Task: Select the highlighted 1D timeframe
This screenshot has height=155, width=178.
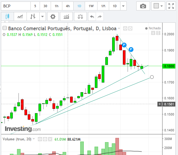Action: 79,6
